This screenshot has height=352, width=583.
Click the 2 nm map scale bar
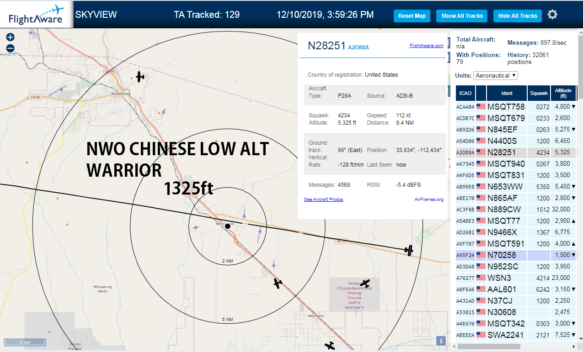click(25, 342)
